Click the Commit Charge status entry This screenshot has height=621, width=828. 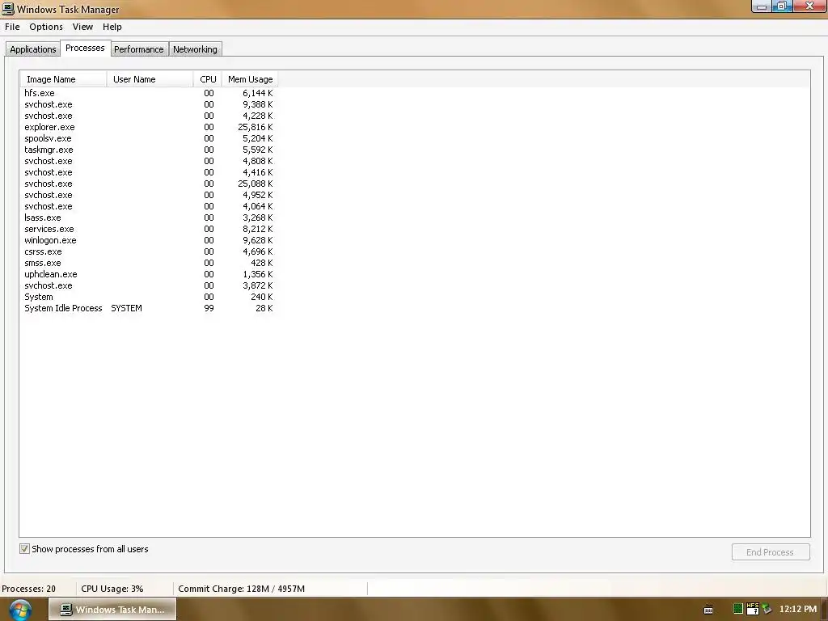tap(241, 589)
